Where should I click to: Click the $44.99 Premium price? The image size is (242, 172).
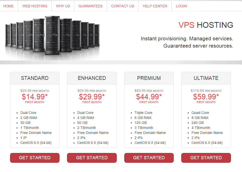point(149,97)
